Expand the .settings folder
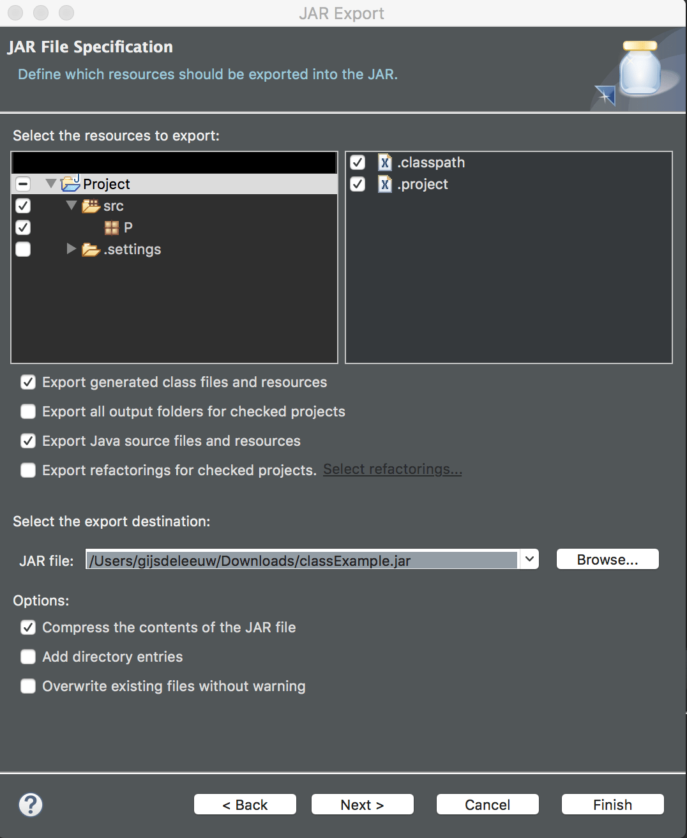Viewport: 687px width, 838px height. [x=70, y=249]
